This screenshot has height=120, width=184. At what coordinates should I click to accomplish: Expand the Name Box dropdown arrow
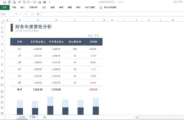(16, 14)
